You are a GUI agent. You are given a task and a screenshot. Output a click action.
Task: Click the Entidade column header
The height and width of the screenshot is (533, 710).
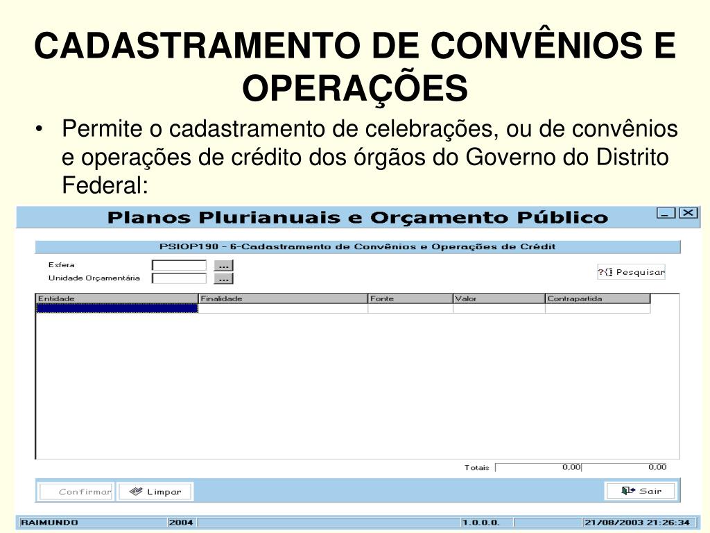(x=117, y=298)
